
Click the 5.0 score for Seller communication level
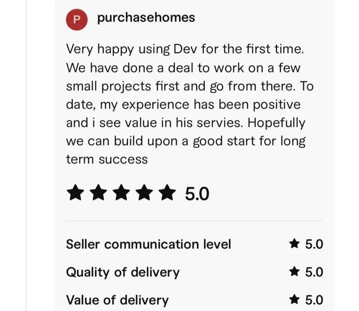pyautogui.click(x=314, y=244)
